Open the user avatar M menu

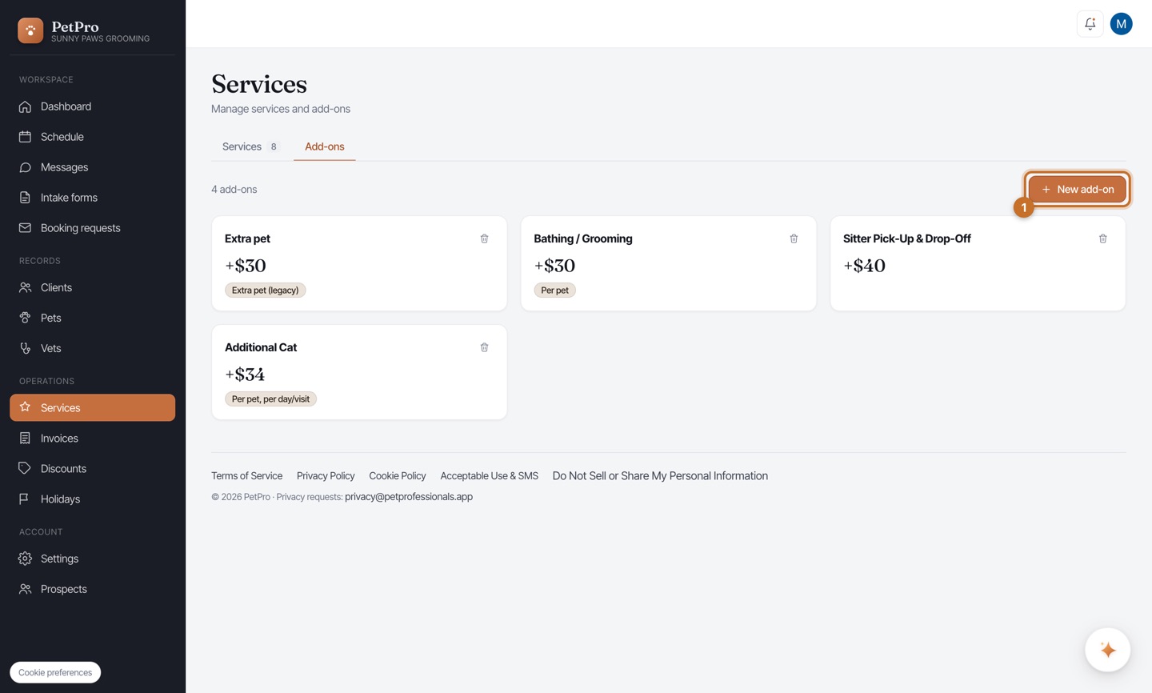click(1121, 24)
